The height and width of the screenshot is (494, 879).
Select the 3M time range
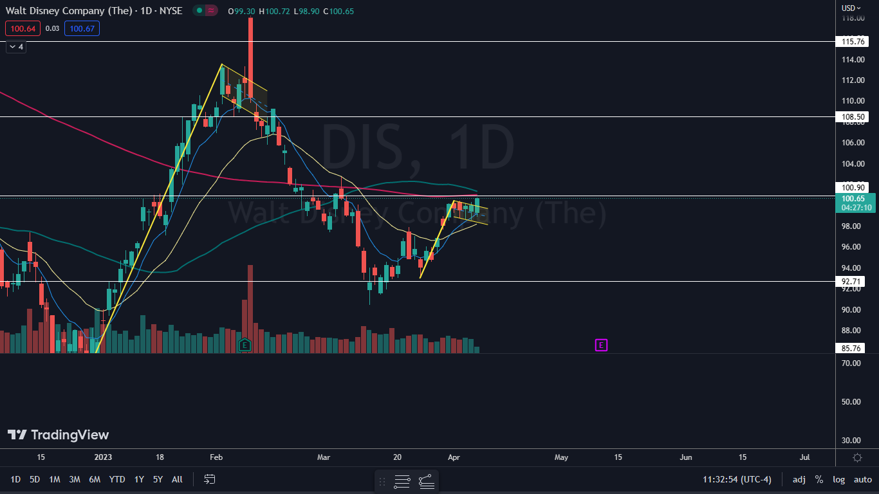point(75,479)
